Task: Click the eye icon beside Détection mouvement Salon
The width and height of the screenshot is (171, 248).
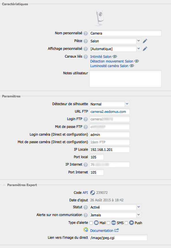Action: pos(137,61)
